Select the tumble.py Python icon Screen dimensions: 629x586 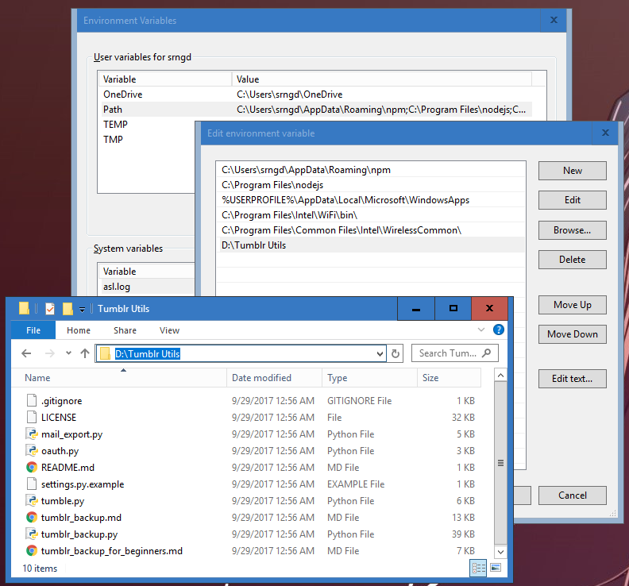pos(32,500)
